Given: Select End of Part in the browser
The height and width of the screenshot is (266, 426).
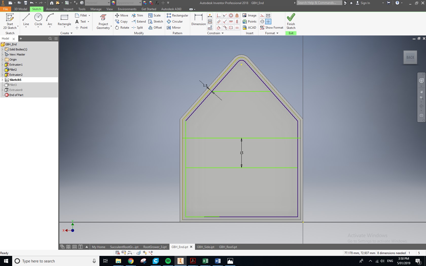Looking at the screenshot, I should click(x=16, y=95).
